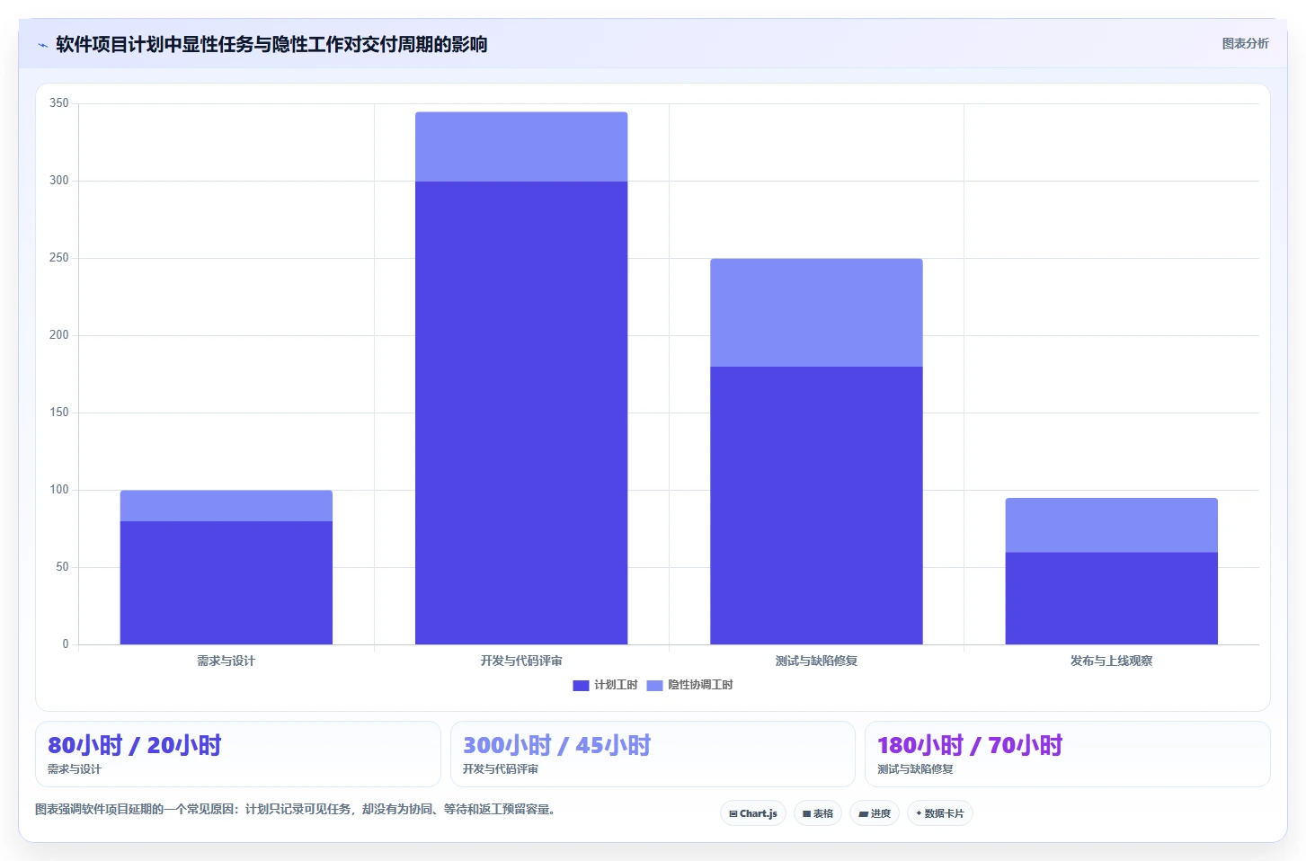Select the light hidden-hours segment above 测试与缺陷修复
Screen dimensions: 1306x861
point(816,313)
